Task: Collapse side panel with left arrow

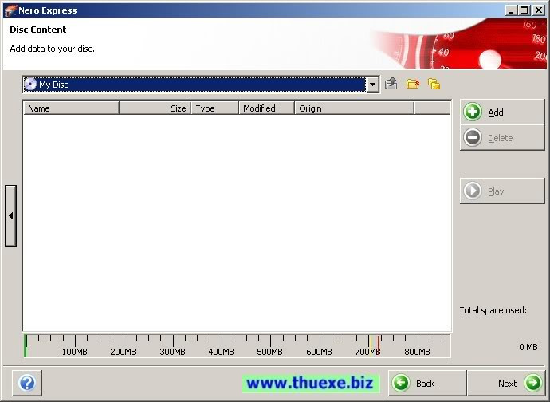Action: [x=10, y=216]
